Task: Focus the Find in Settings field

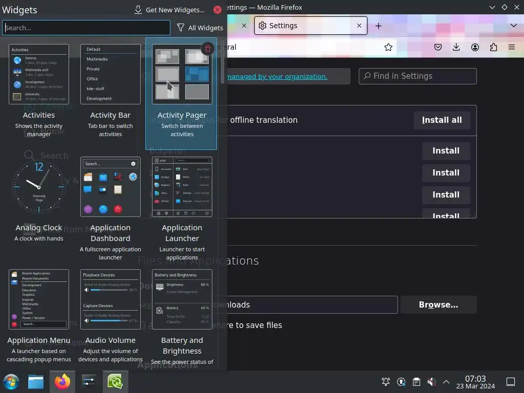Action: [418, 76]
